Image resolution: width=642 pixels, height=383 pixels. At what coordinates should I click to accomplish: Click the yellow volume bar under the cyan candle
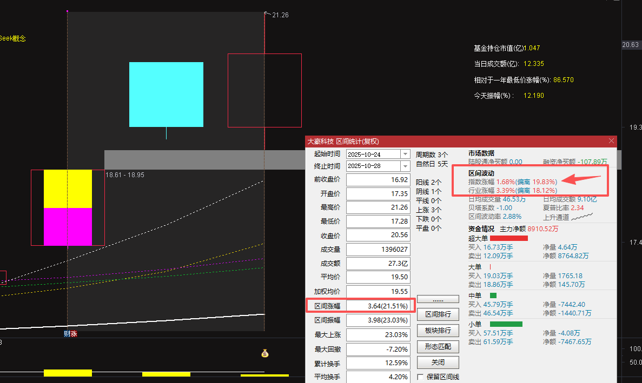pos(166,374)
